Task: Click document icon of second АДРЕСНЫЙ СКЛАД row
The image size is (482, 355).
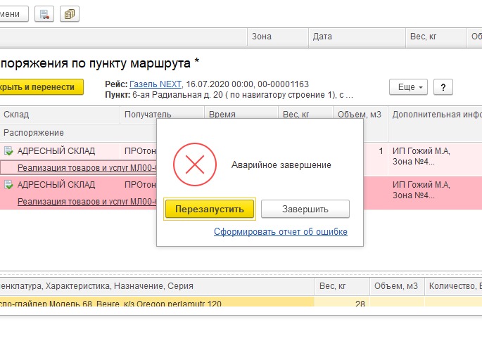Action: pyautogui.click(x=8, y=185)
